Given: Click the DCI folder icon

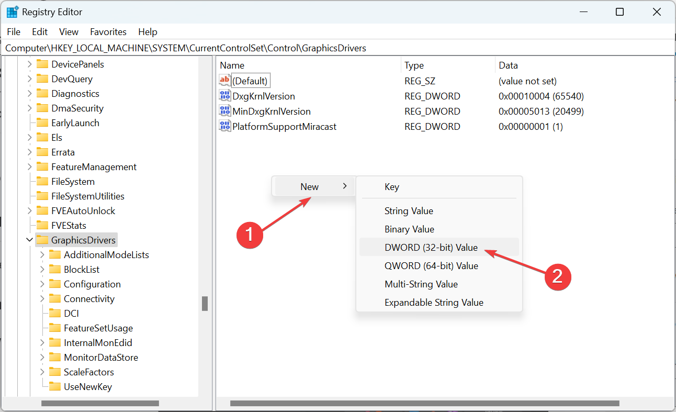Looking at the screenshot, I should [55, 313].
